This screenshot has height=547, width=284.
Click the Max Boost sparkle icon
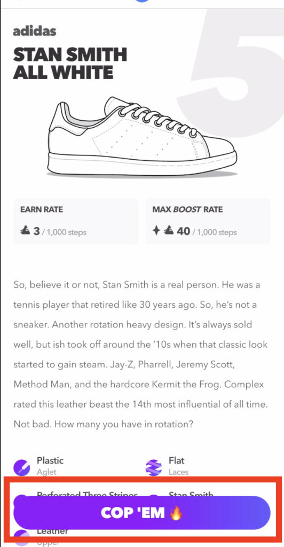(x=157, y=231)
